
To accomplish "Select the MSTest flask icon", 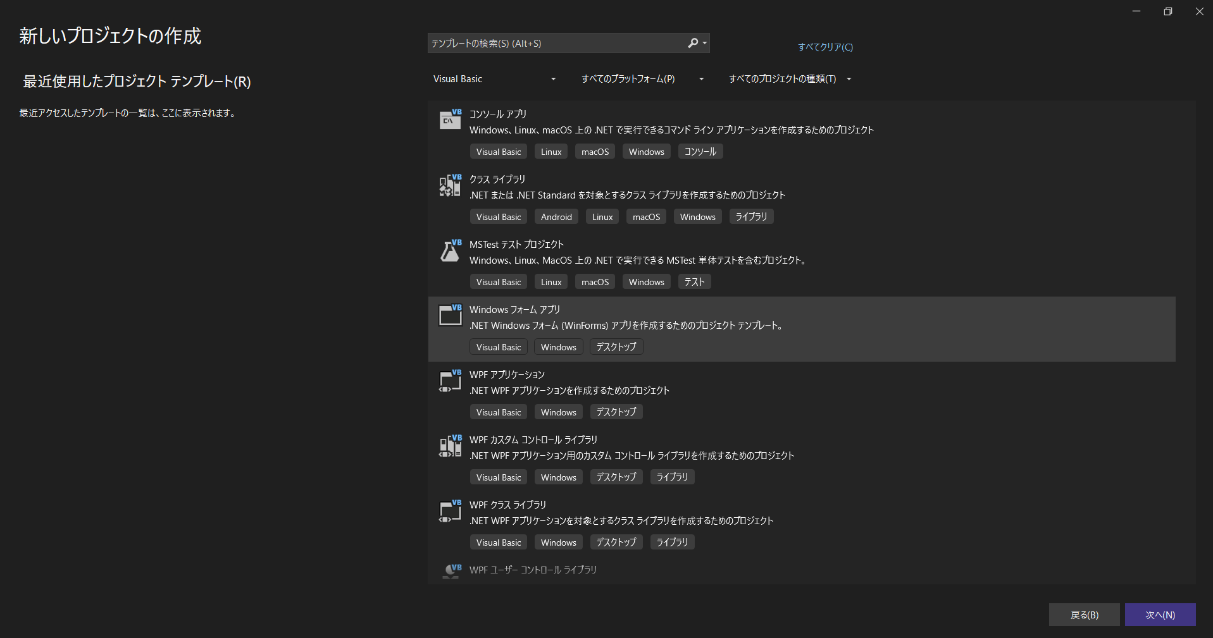I will click(x=449, y=250).
